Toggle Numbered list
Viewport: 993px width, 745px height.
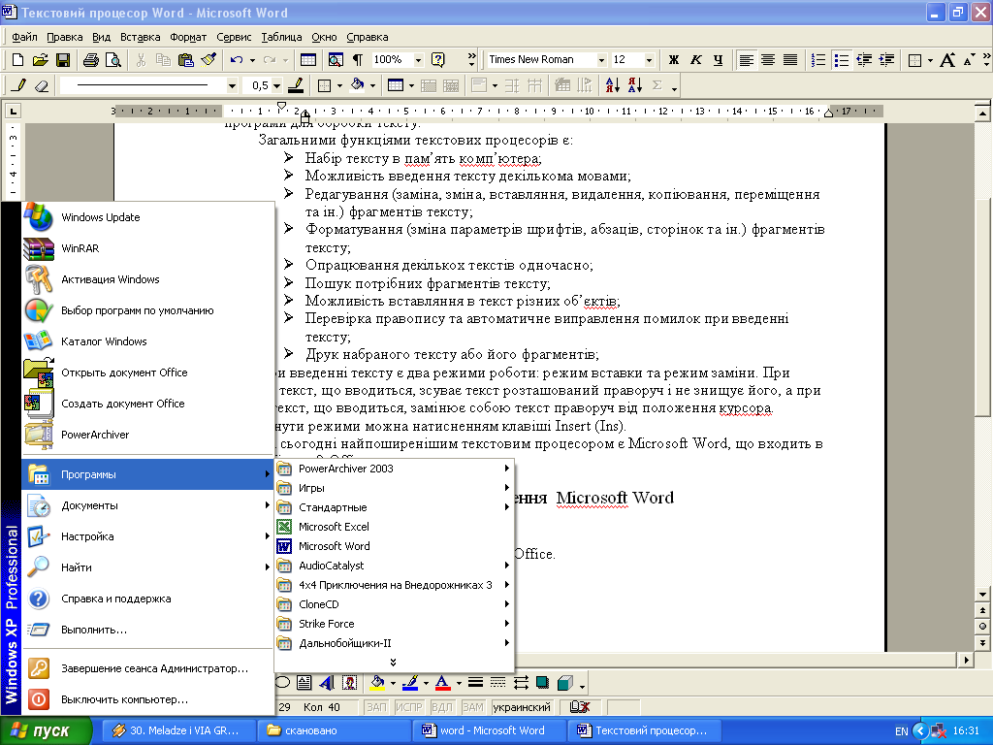point(818,59)
